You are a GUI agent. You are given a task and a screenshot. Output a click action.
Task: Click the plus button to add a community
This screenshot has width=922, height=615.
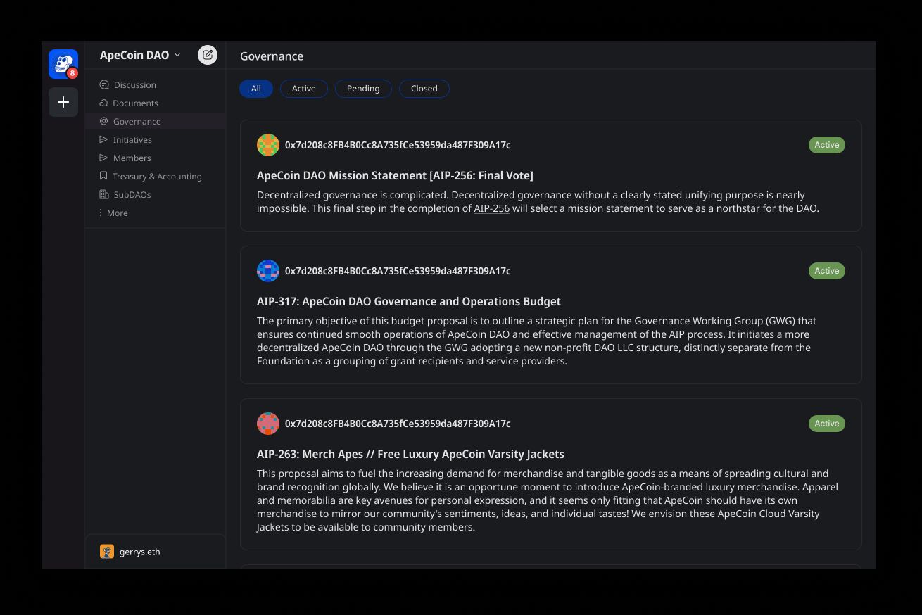click(63, 102)
